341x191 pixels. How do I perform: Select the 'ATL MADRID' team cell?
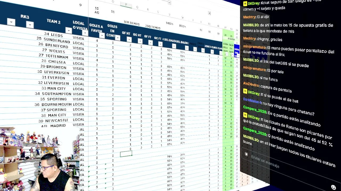coord(53,125)
